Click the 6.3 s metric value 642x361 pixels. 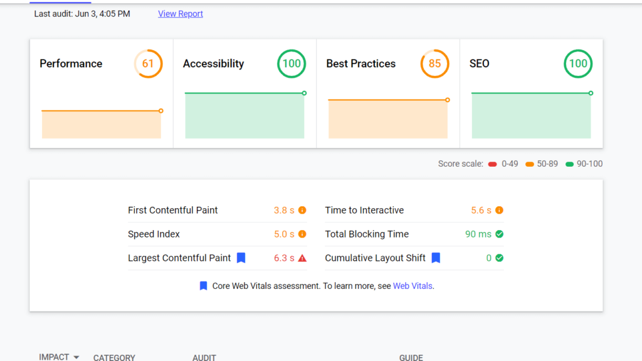(284, 258)
